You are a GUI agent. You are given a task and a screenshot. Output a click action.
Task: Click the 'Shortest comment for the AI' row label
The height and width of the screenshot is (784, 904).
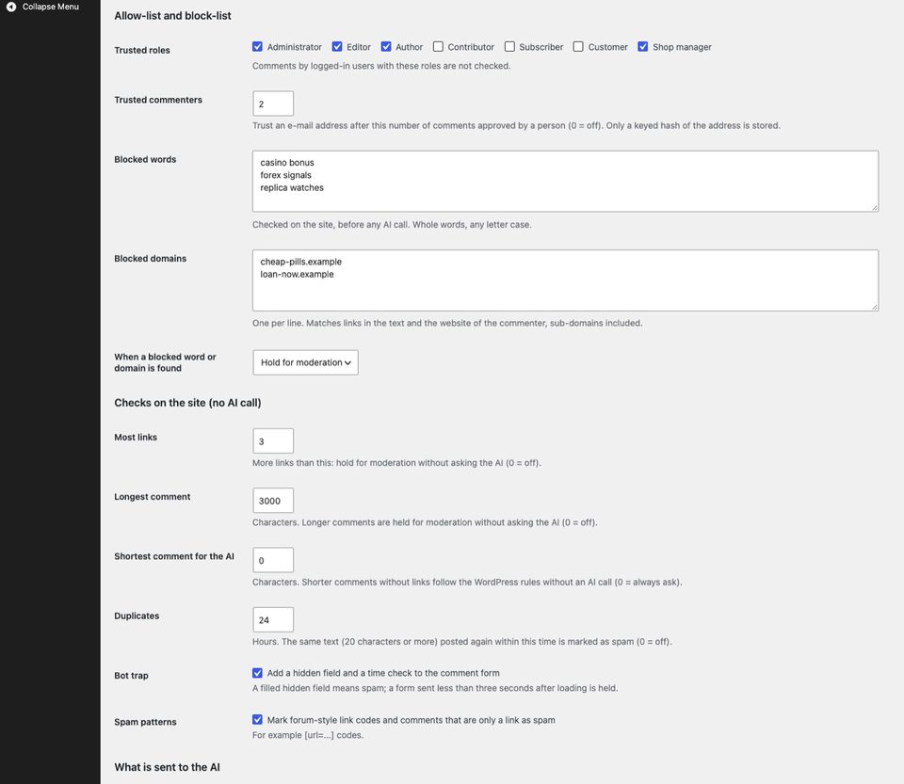[x=174, y=556]
